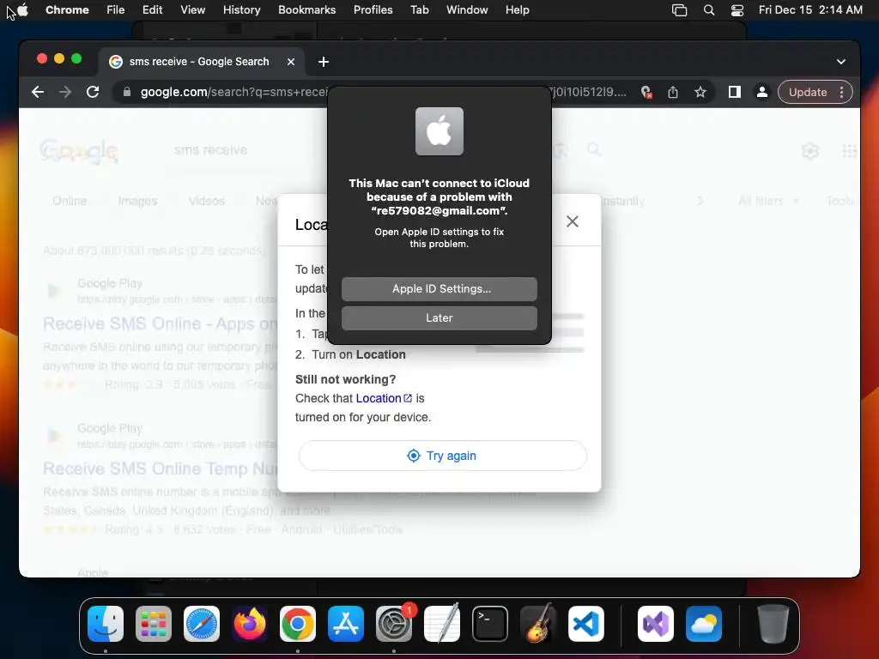The height and width of the screenshot is (659, 879).
Task: Launch Firefox from the dock
Action: point(250,624)
